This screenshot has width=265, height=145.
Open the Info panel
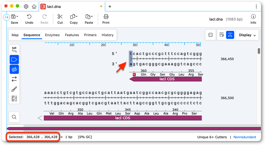click(x=253, y=19)
